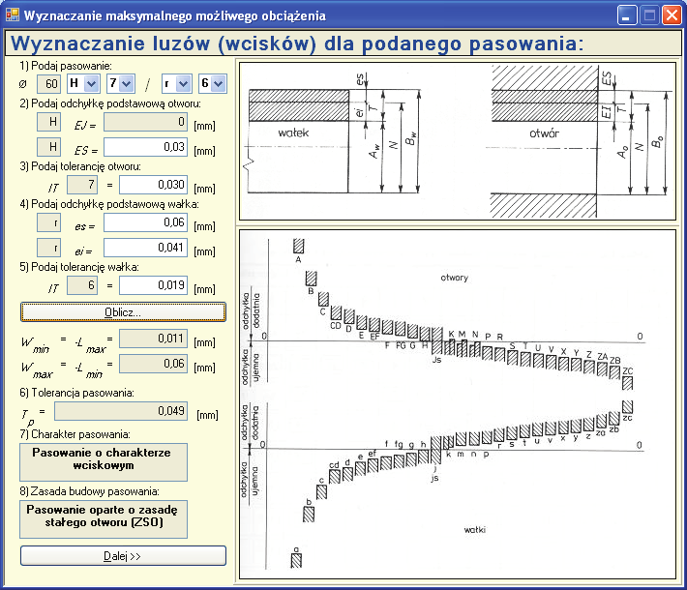The image size is (687, 590).
Task: Click the nominal diameter field showing 60
Action: pos(48,83)
